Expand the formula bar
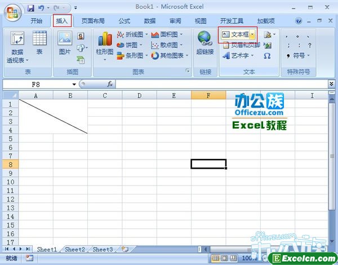This screenshot has width=338, height=265. pyautogui.click(x=332, y=84)
